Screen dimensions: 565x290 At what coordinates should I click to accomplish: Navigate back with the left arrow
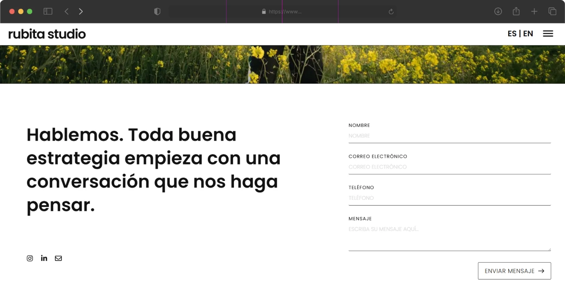(66, 11)
